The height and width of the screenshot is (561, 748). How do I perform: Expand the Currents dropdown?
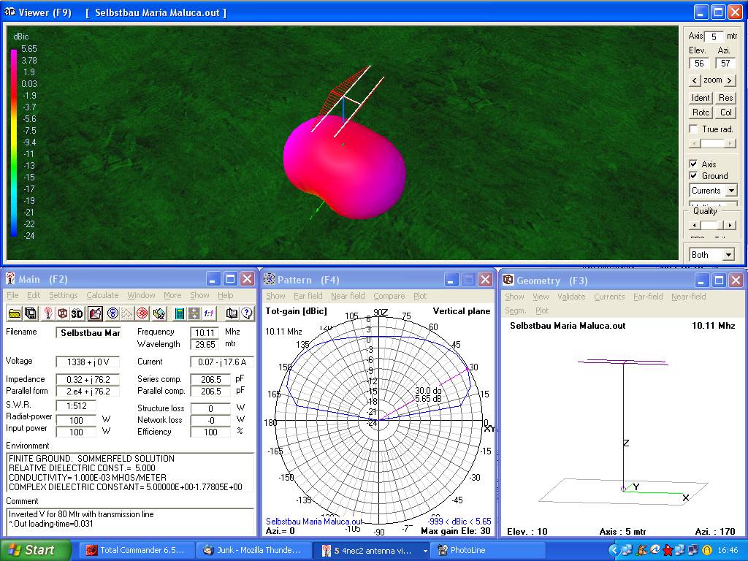pyautogui.click(x=730, y=191)
